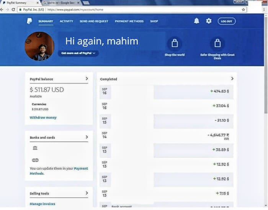Go back with browser back arrow
The width and height of the screenshot is (268, 210).
pos(2,10)
